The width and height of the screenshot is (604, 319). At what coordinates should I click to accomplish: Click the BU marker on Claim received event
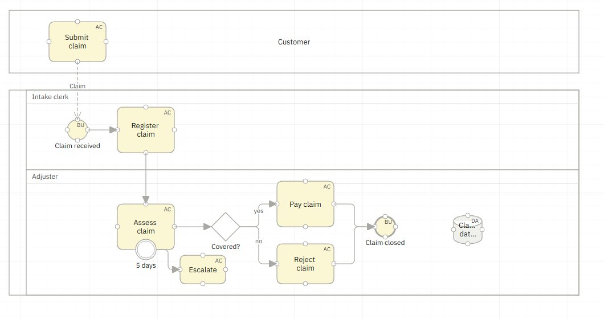(x=80, y=125)
